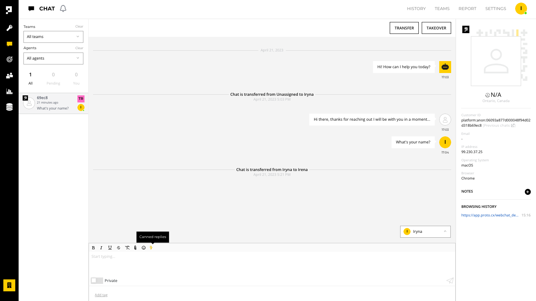Expand the Iryna agent selector
This screenshot has height=301, width=536.
[x=425, y=231]
